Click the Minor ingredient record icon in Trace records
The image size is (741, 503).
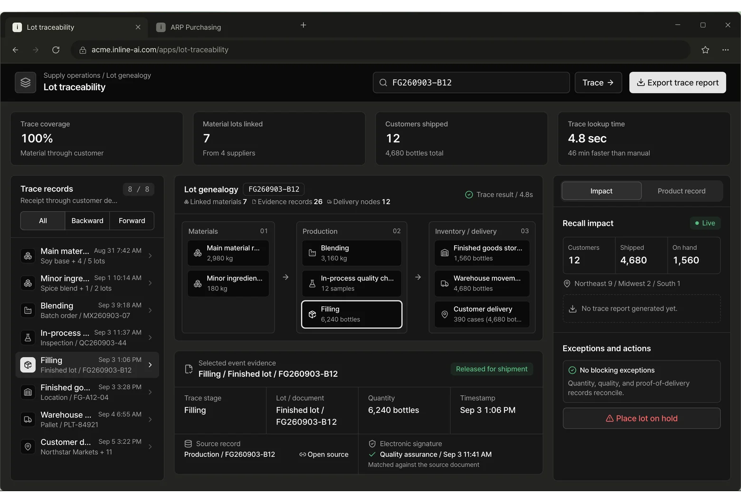click(x=28, y=283)
